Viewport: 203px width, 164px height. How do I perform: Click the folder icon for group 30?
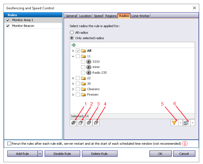coord(83,84)
